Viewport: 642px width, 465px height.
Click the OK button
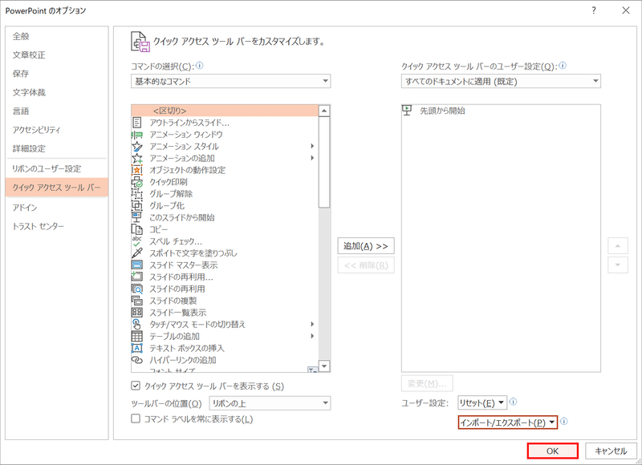tap(552, 451)
